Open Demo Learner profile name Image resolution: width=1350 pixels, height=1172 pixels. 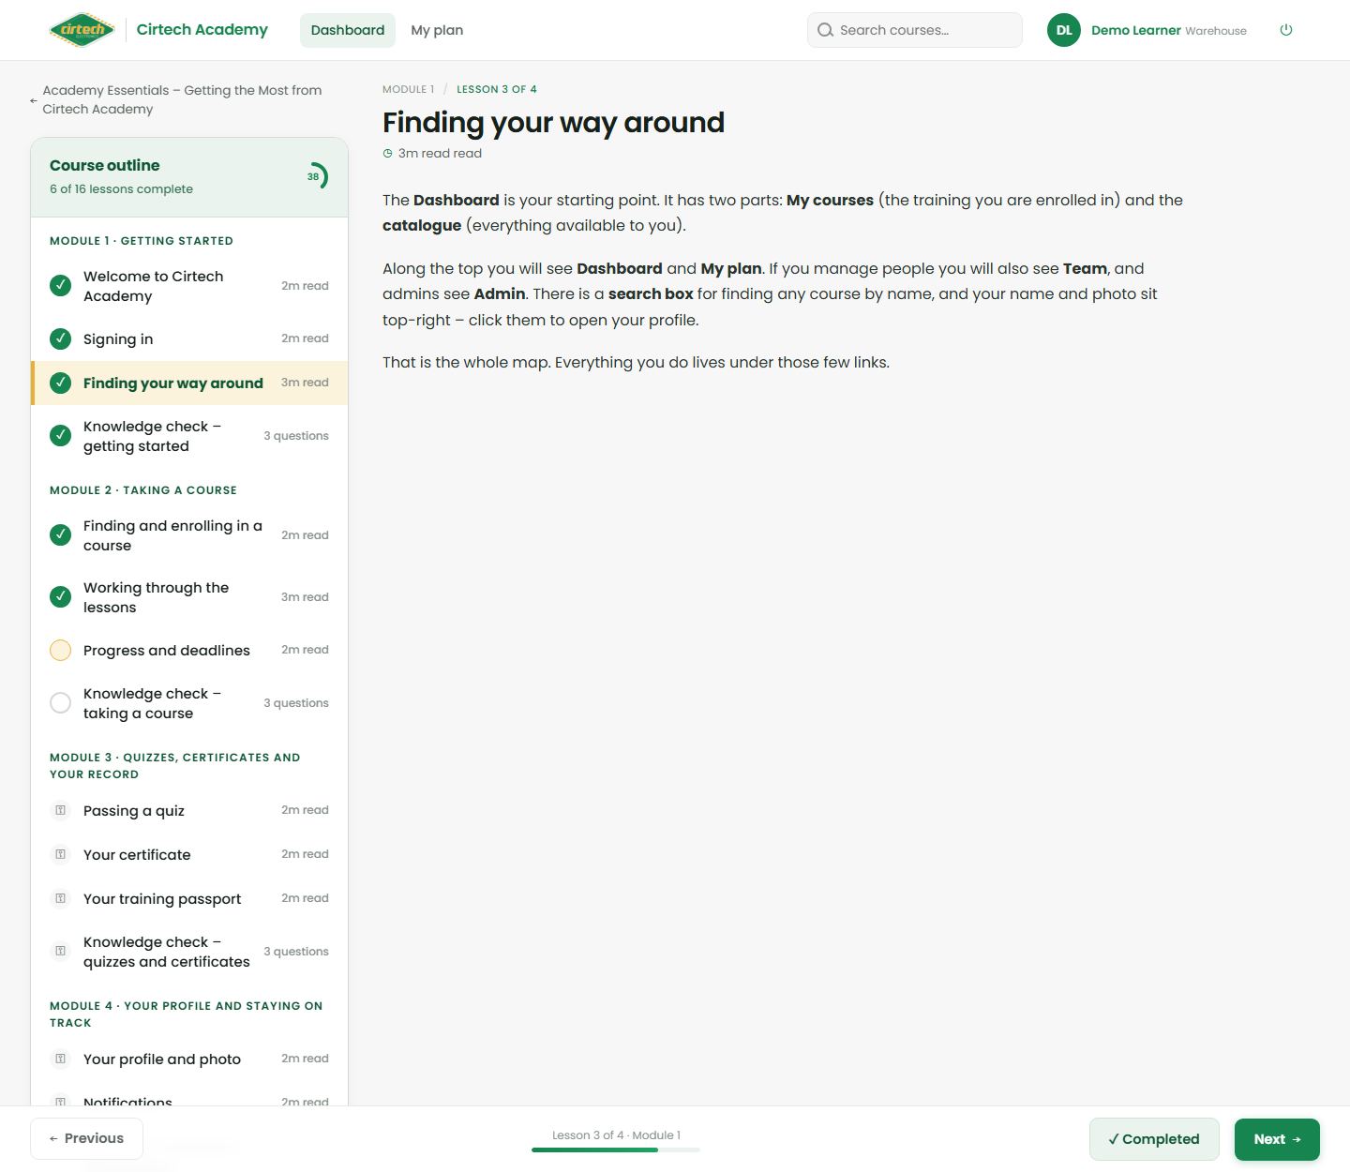click(1136, 30)
